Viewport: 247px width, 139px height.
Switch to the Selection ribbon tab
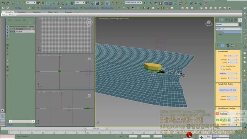(x=37, y=12)
